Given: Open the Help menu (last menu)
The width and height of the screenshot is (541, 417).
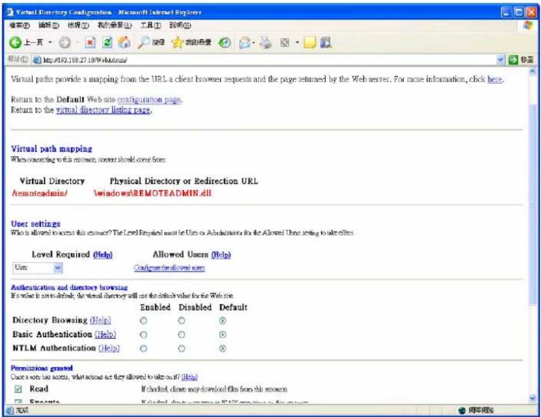Looking at the screenshot, I should [180, 25].
